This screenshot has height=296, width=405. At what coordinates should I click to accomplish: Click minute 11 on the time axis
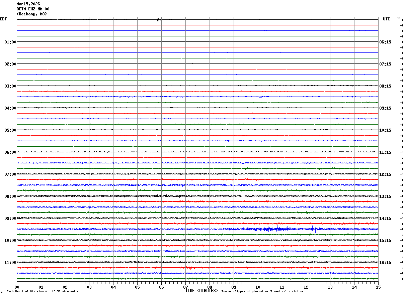pyautogui.click(x=282, y=287)
